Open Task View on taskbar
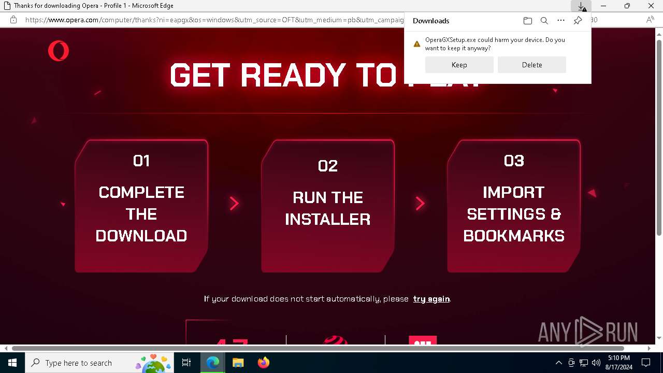663x373 pixels. [x=186, y=363]
